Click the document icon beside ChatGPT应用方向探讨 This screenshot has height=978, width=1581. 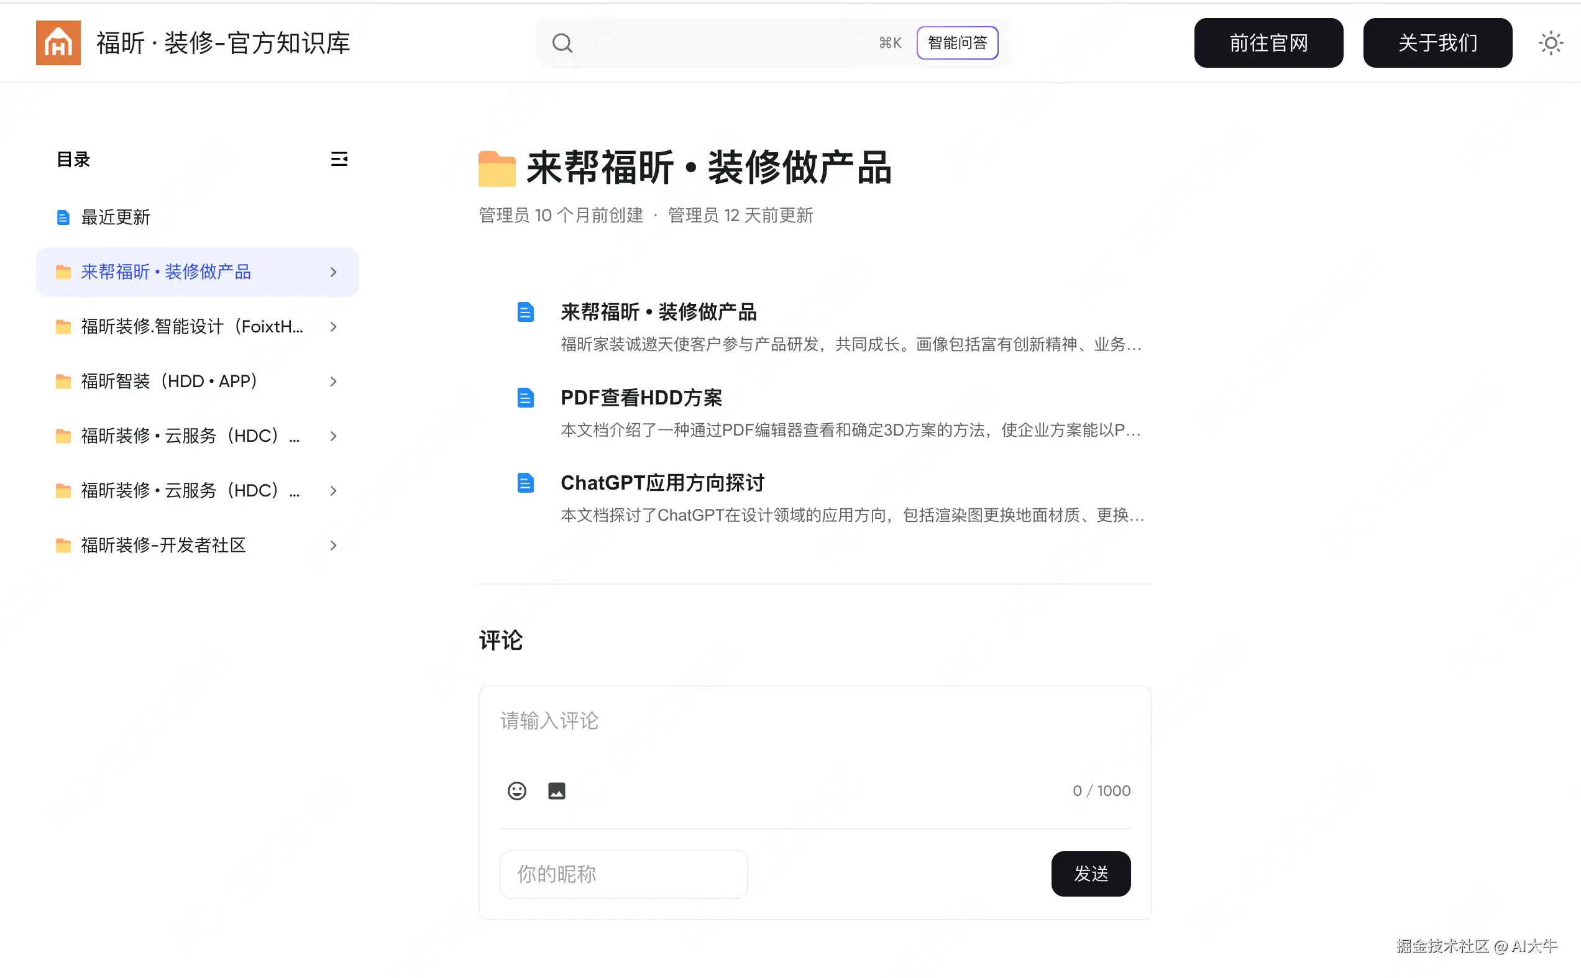coord(525,483)
